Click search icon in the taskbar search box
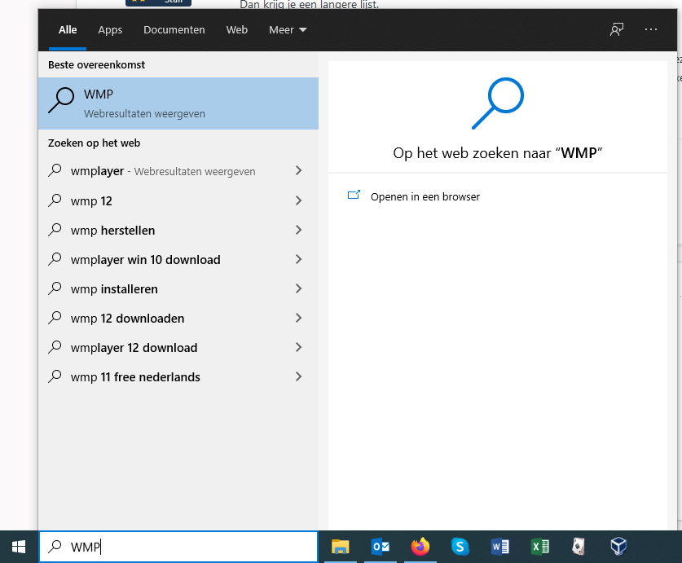The height and width of the screenshot is (563, 682). [55, 547]
